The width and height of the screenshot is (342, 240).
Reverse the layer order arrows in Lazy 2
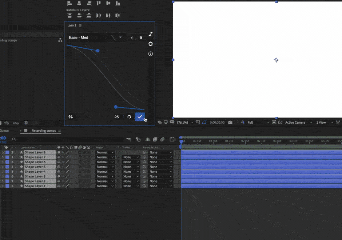click(71, 117)
